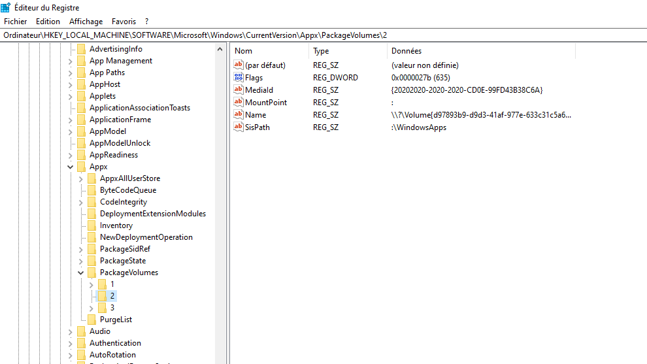
Task: Select the SisPath value name
Action: (x=257, y=127)
